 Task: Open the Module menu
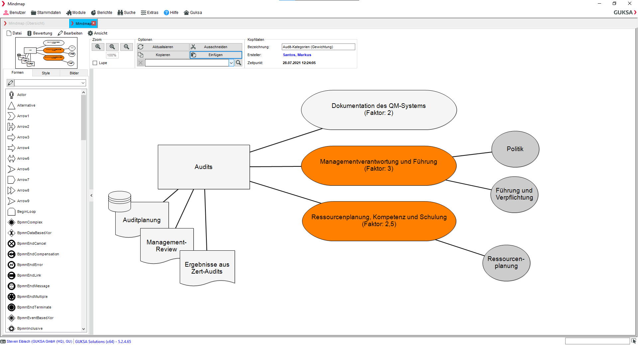(x=76, y=13)
